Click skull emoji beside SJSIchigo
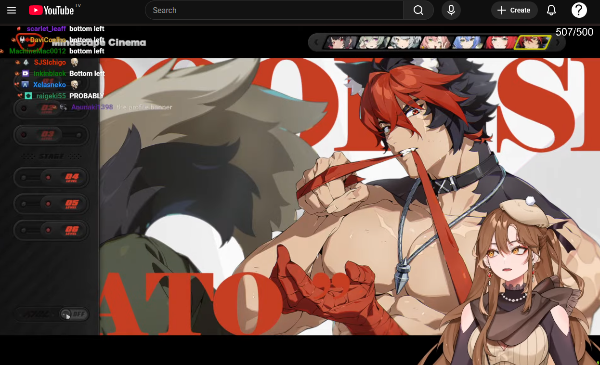Image resolution: width=600 pixels, height=365 pixels. coord(74,63)
